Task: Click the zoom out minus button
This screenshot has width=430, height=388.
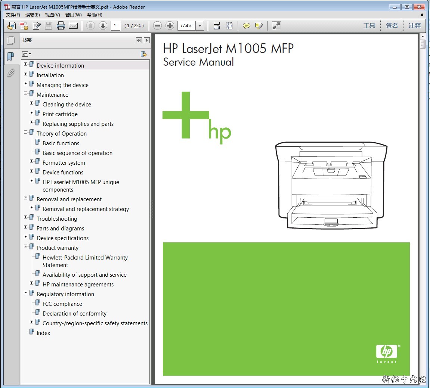Action: [x=158, y=26]
